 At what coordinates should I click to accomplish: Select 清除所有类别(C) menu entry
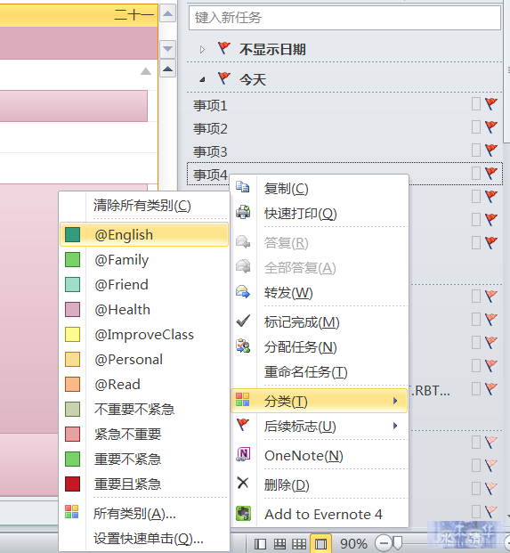[144, 205]
